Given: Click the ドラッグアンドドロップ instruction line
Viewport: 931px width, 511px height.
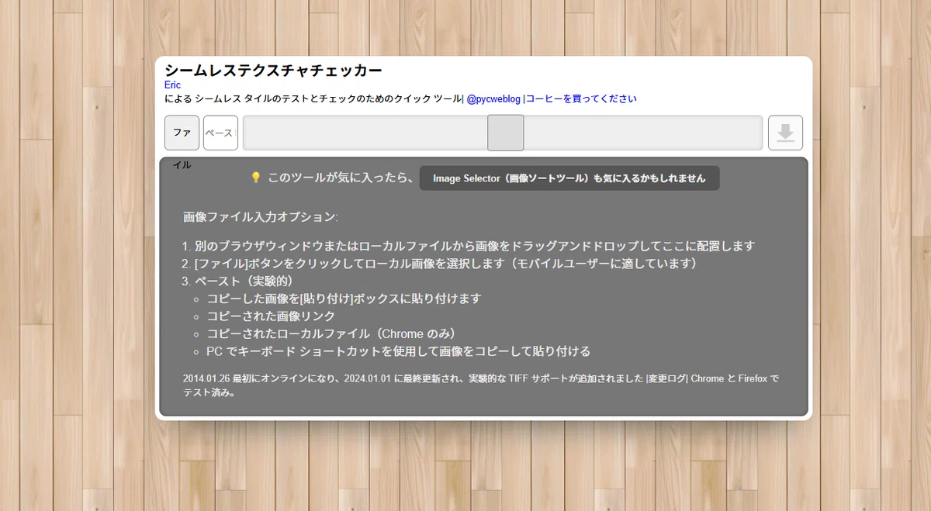Looking at the screenshot, I should coord(474,247).
